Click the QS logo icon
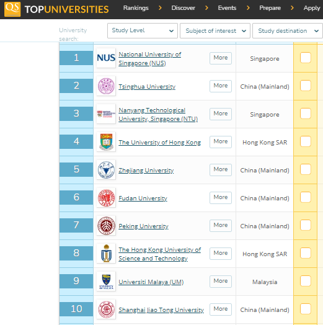The height and width of the screenshot is (325, 323). (x=12, y=9)
